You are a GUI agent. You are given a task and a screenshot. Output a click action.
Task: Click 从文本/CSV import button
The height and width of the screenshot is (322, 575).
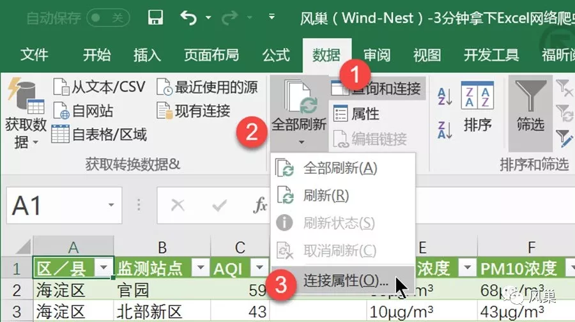[99, 87]
